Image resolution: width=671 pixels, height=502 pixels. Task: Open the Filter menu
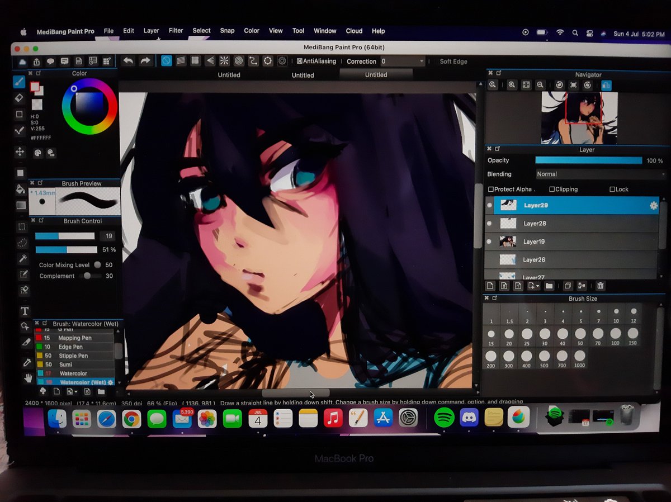(176, 31)
